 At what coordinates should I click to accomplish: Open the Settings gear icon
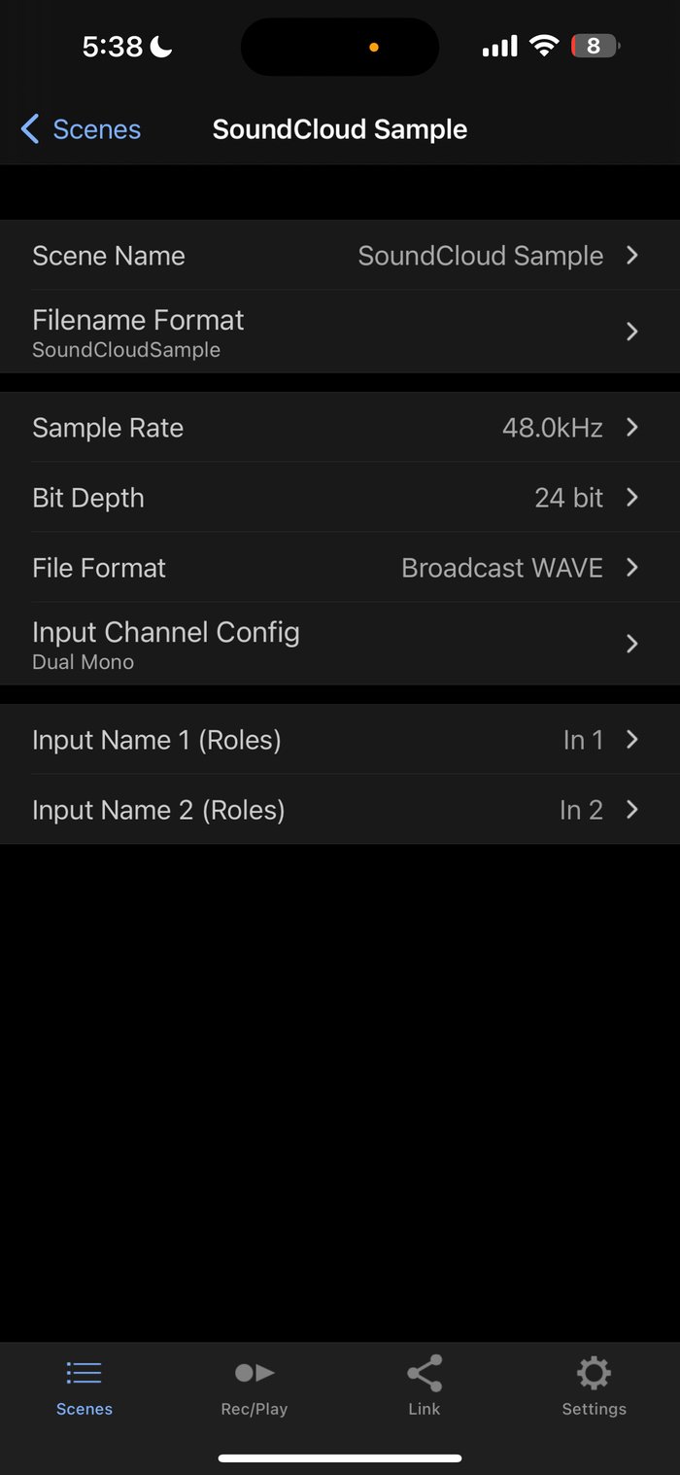(594, 1372)
